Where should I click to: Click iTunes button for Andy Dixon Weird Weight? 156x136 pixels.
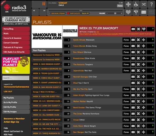tap(126, 126)
